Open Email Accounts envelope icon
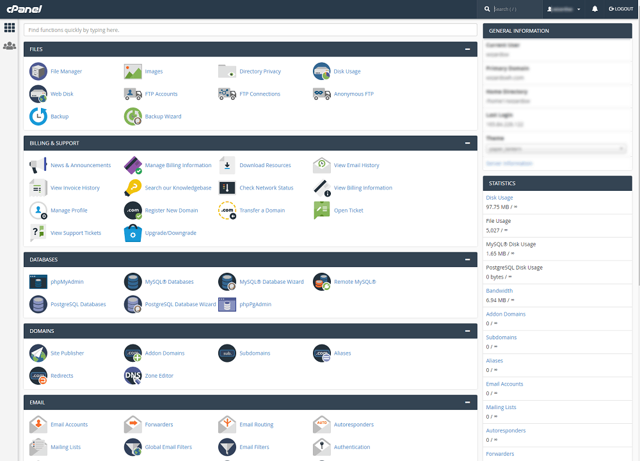Image resolution: width=640 pixels, height=461 pixels. point(38,425)
